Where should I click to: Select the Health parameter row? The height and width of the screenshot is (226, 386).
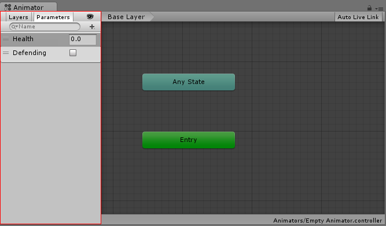click(51, 39)
